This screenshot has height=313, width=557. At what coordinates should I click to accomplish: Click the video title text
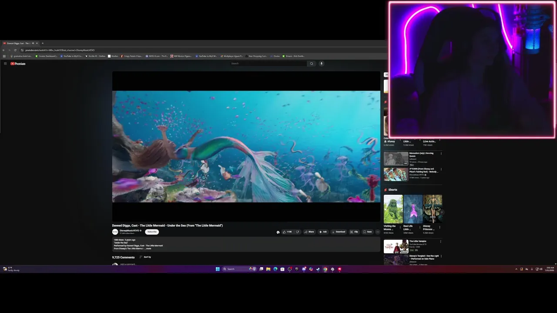(168, 226)
